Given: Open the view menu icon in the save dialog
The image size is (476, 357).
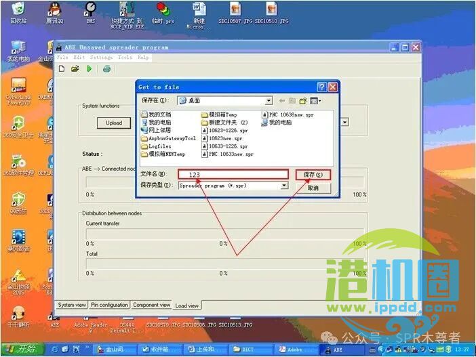Looking at the screenshot, I should (x=315, y=100).
